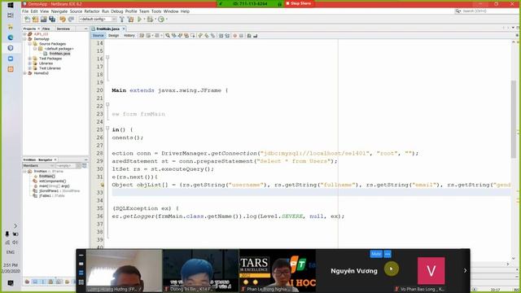
Task: Switch to the Files tab
Action: click(x=46, y=29)
